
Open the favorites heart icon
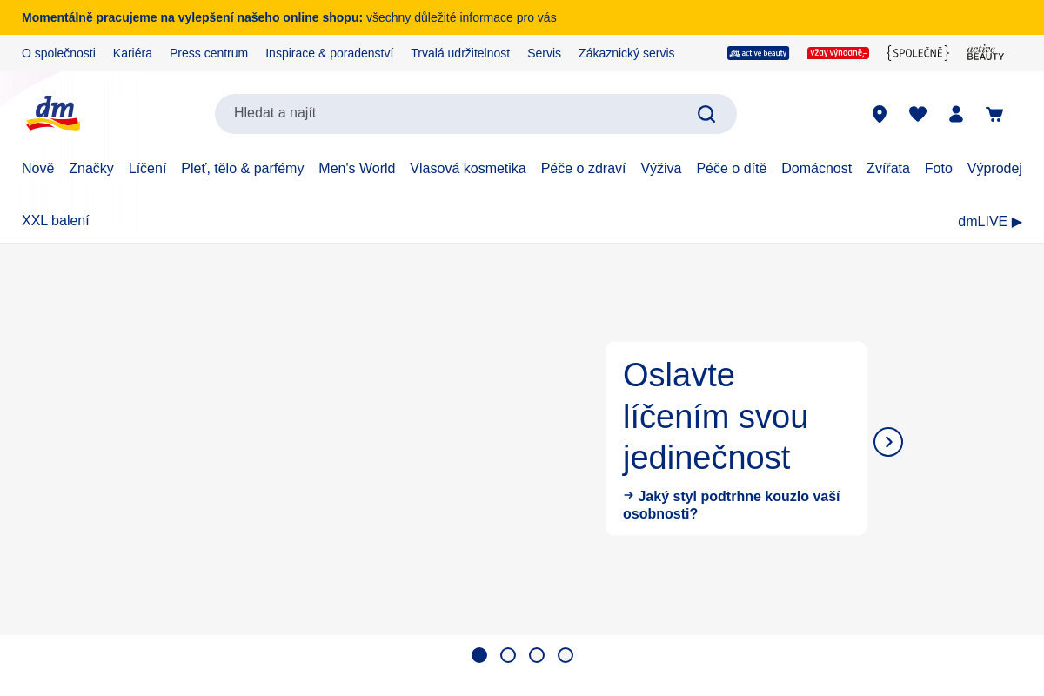918,114
